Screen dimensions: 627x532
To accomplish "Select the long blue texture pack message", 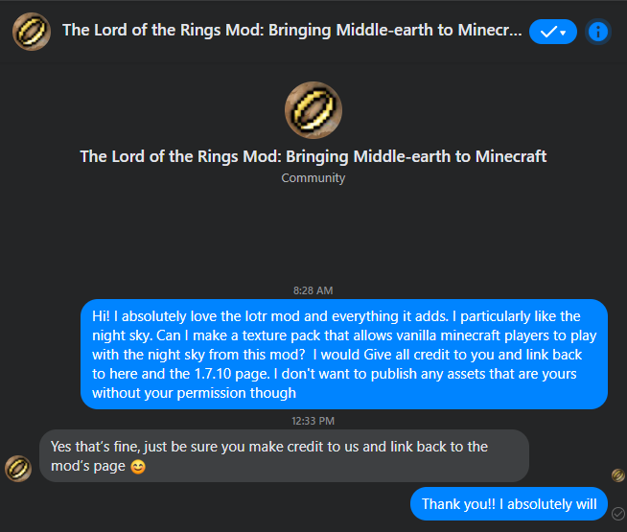I will [344, 354].
